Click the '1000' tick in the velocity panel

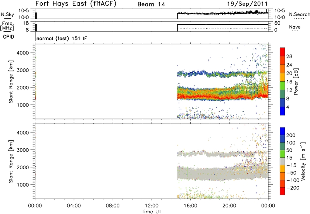click(23, 185)
